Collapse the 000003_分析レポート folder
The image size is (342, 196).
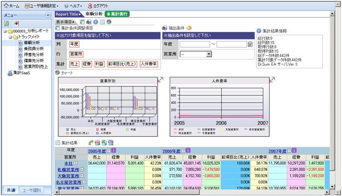5,31
